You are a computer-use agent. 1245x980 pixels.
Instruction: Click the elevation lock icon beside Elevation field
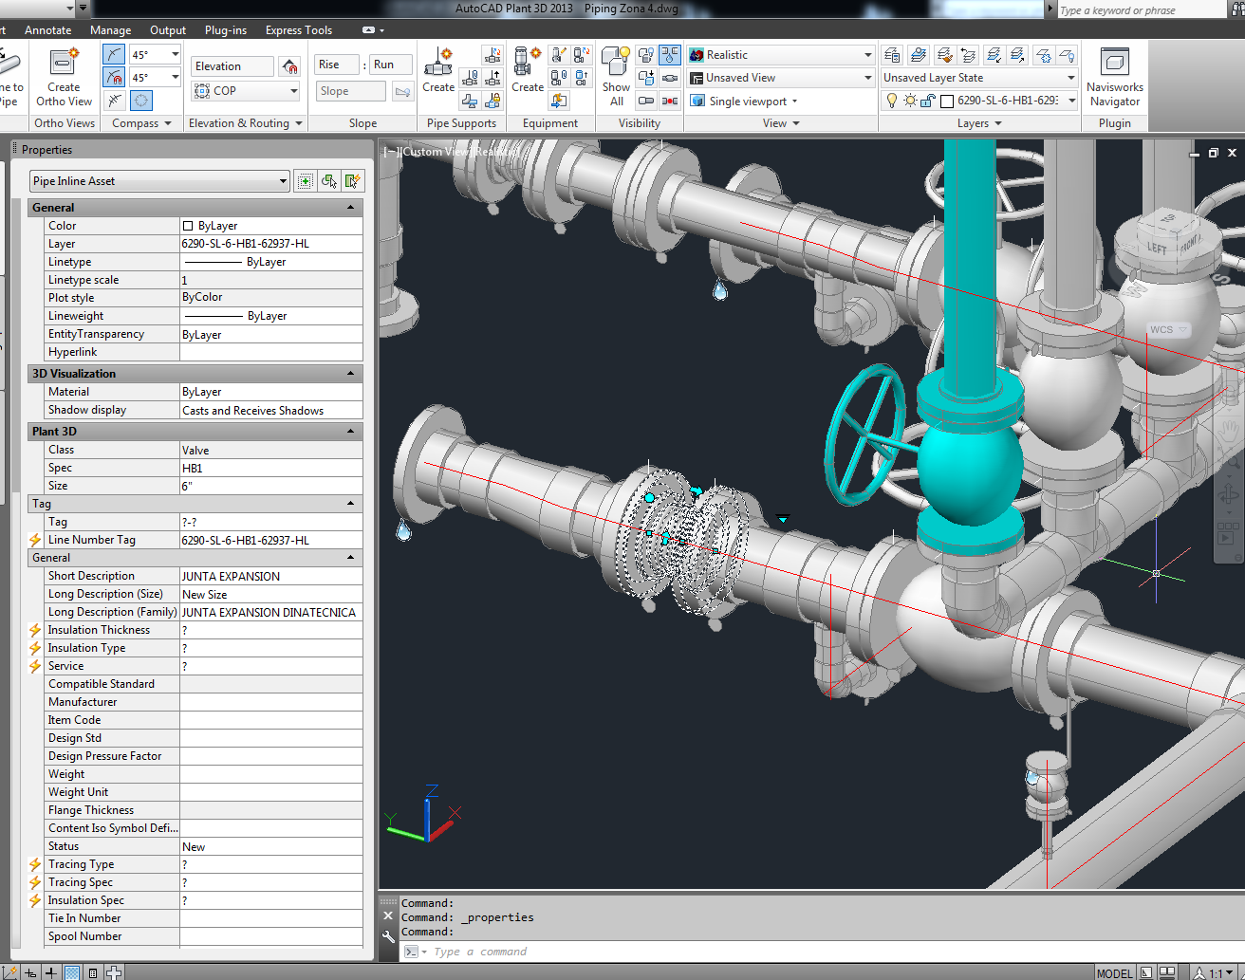290,66
